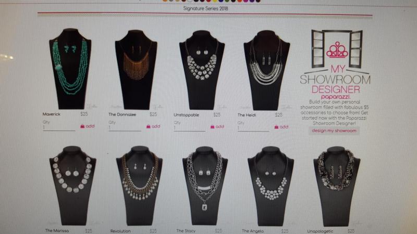417x234 pixels.
Task: Click The Angela product name
Action: (253, 231)
